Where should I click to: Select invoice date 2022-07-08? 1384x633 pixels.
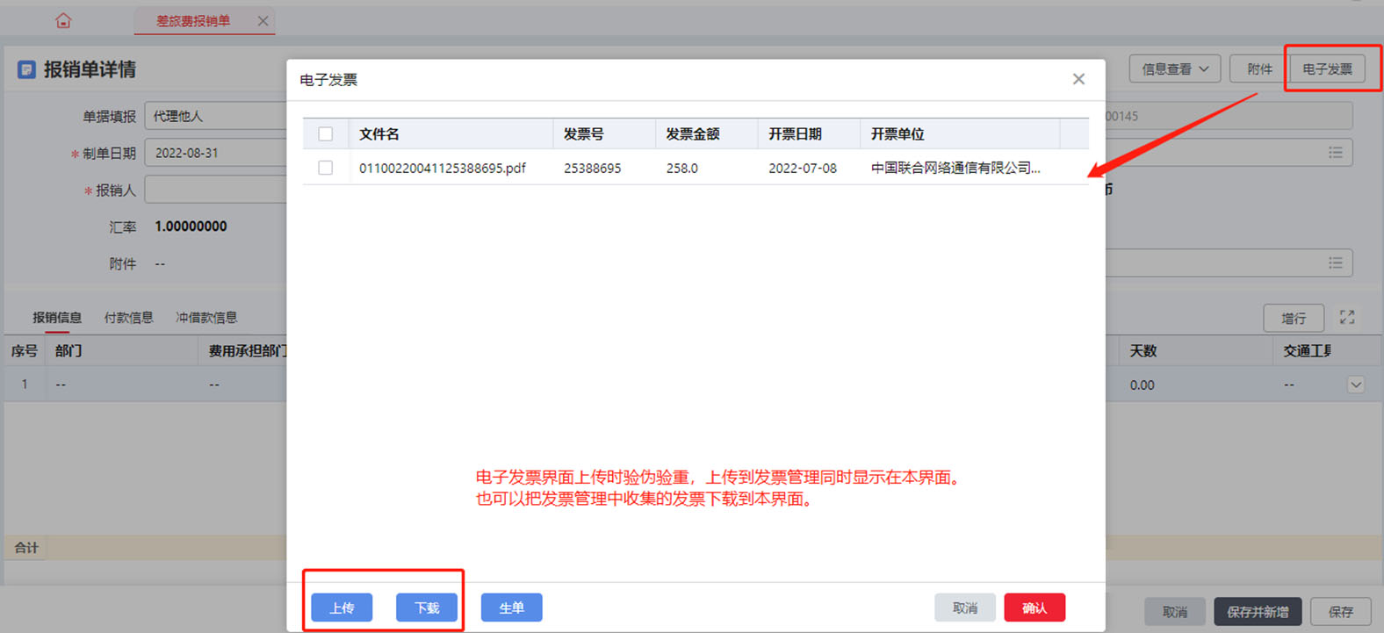point(803,168)
